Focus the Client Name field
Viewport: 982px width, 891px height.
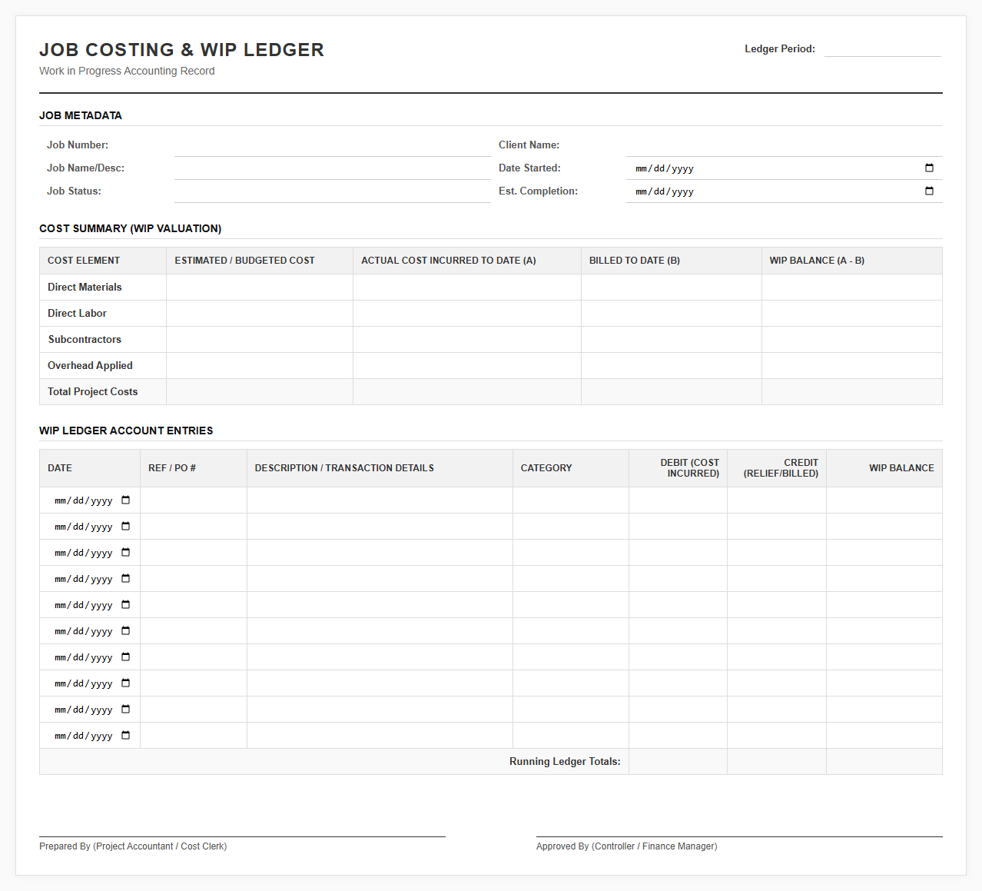coord(785,145)
